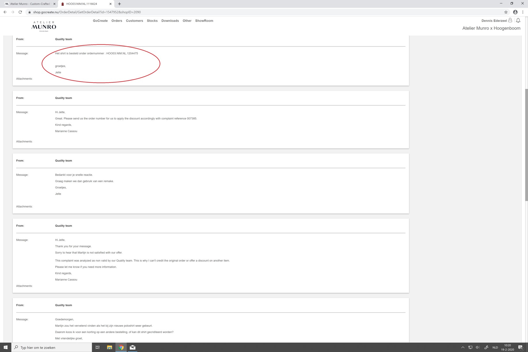Click 'This complaint was analyzed as non valid' line
The width and height of the screenshot is (528, 352).
(142, 260)
